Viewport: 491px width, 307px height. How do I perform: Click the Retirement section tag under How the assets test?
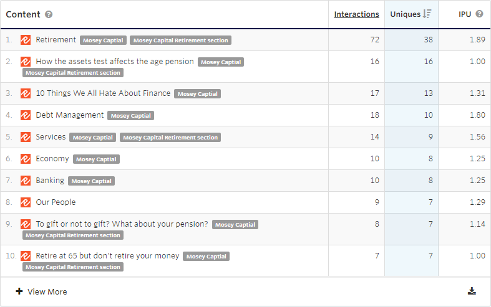click(73, 73)
